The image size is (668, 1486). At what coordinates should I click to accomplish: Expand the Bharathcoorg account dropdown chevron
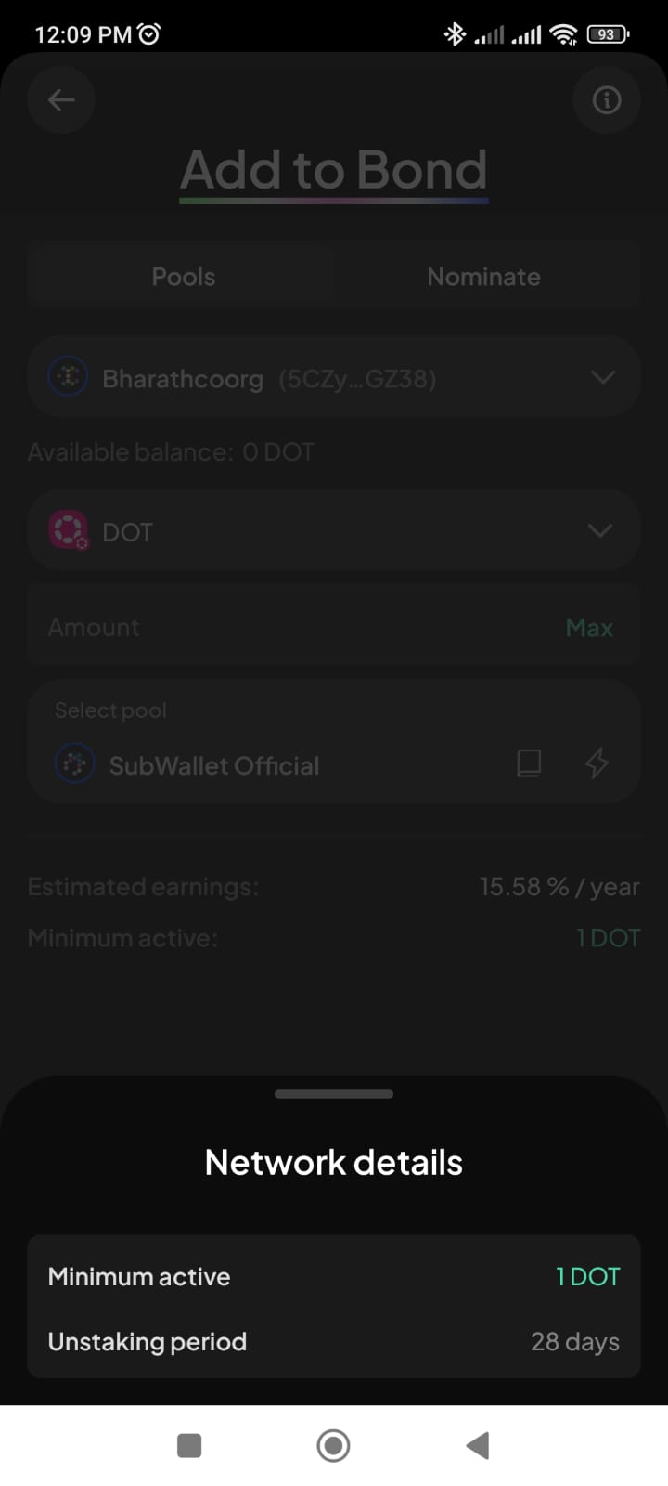tap(603, 377)
